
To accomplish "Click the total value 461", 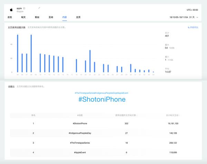I will coord(167,36).
